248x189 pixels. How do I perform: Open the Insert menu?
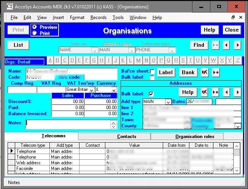pyautogui.click(x=58, y=17)
